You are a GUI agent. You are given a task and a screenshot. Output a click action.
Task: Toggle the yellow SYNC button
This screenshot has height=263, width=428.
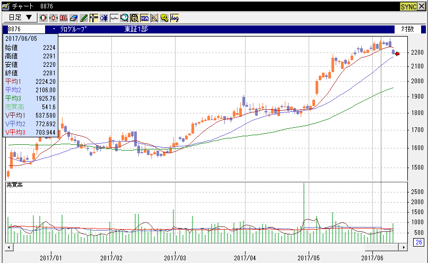point(408,6)
